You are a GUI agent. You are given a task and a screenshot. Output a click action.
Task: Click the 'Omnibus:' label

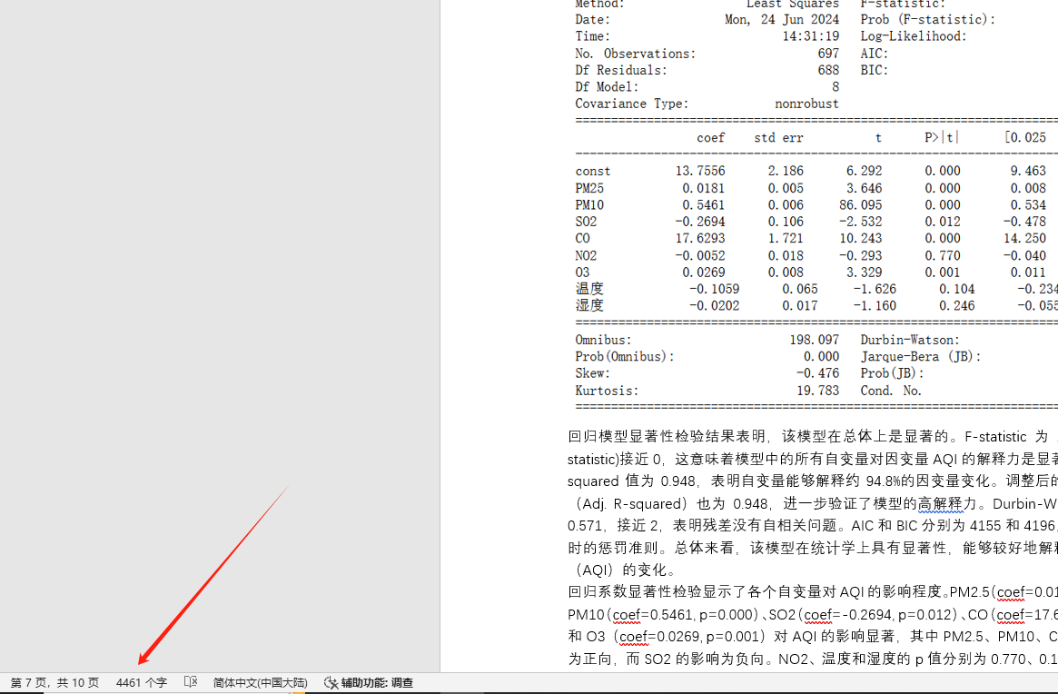(x=603, y=341)
